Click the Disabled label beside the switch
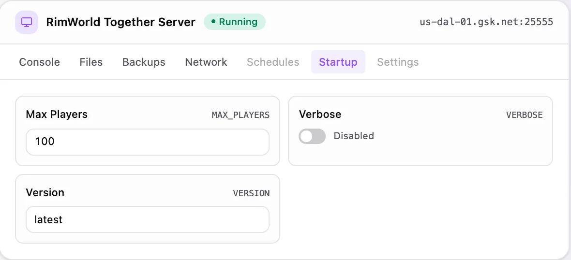 354,136
